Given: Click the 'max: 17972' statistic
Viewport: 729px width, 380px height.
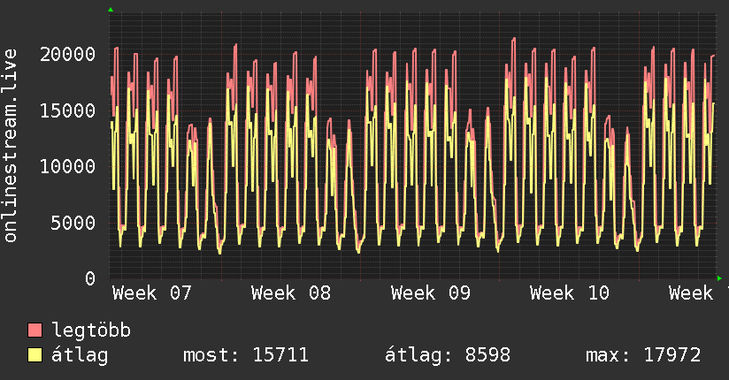Looking at the screenshot, I should pos(643,355).
